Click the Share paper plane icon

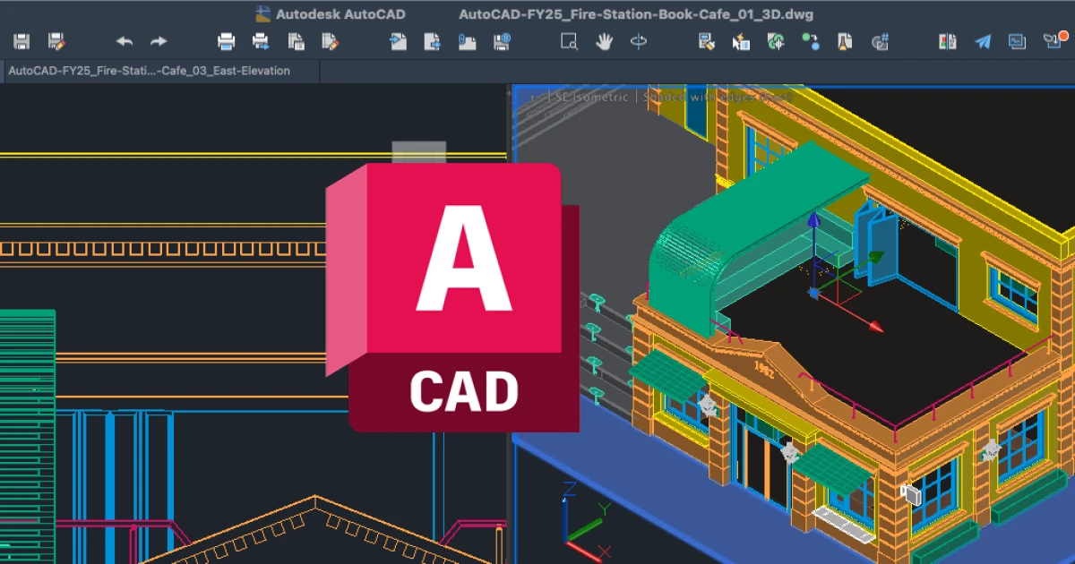pyautogui.click(x=983, y=41)
